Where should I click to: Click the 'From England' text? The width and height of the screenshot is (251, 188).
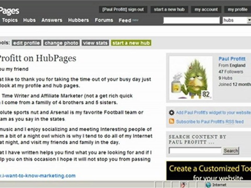(x=232, y=65)
